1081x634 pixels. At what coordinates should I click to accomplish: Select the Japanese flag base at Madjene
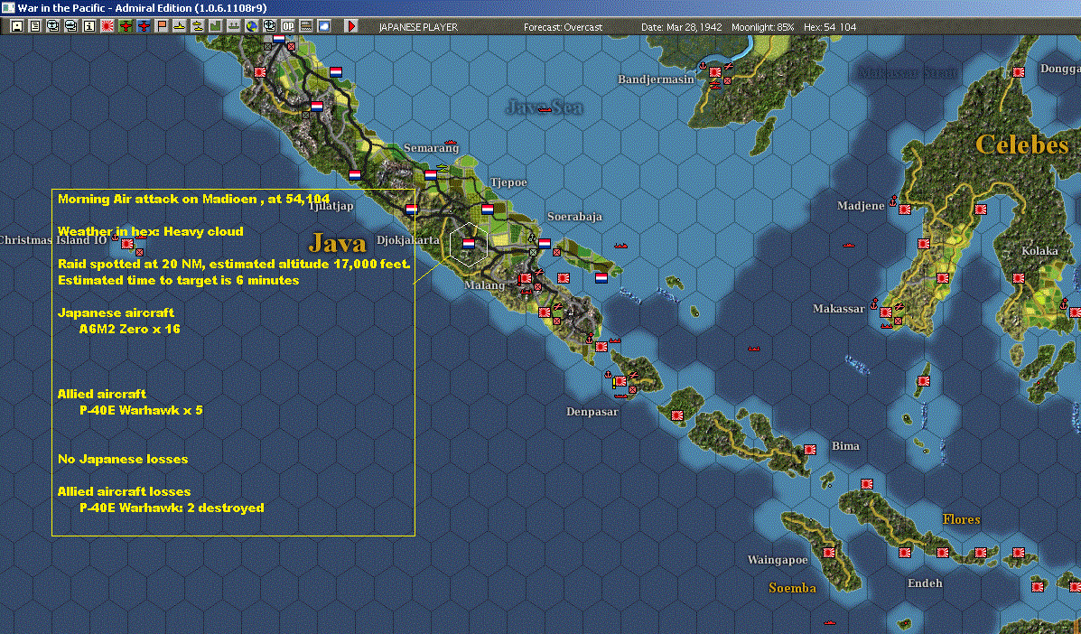[x=905, y=209]
